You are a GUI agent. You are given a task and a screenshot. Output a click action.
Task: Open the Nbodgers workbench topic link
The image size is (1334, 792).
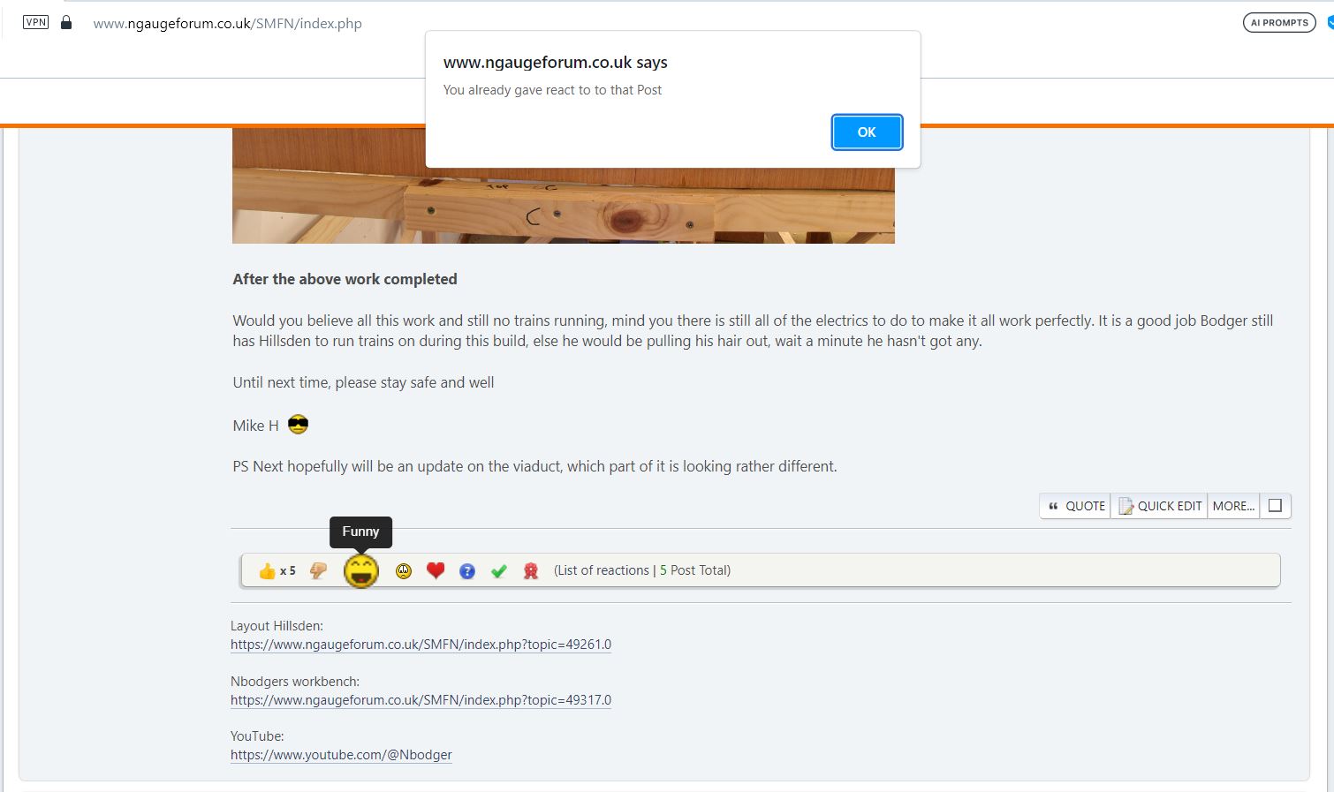(421, 700)
